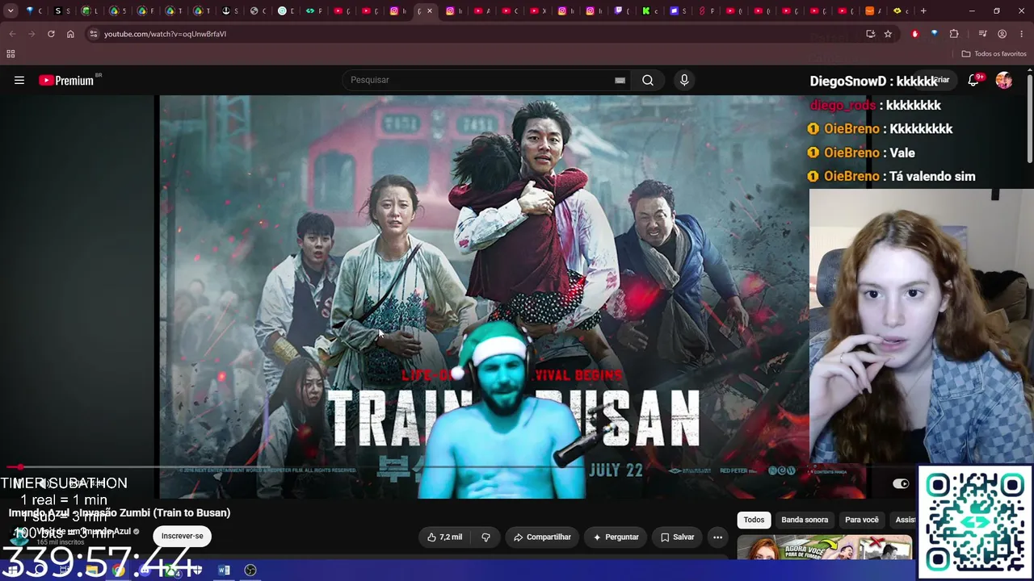Image resolution: width=1034 pixels, height=581 pixels.
Task: Select the Para você filter chip
Action: pos(861,520)
